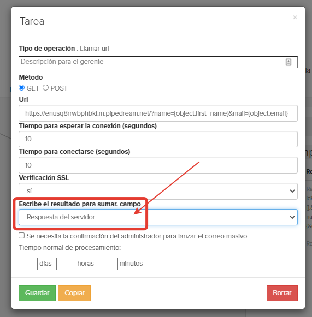312x317 pixels.
Task: Click the Tiempo para conectarse input
Action: [x=158, y=165]
